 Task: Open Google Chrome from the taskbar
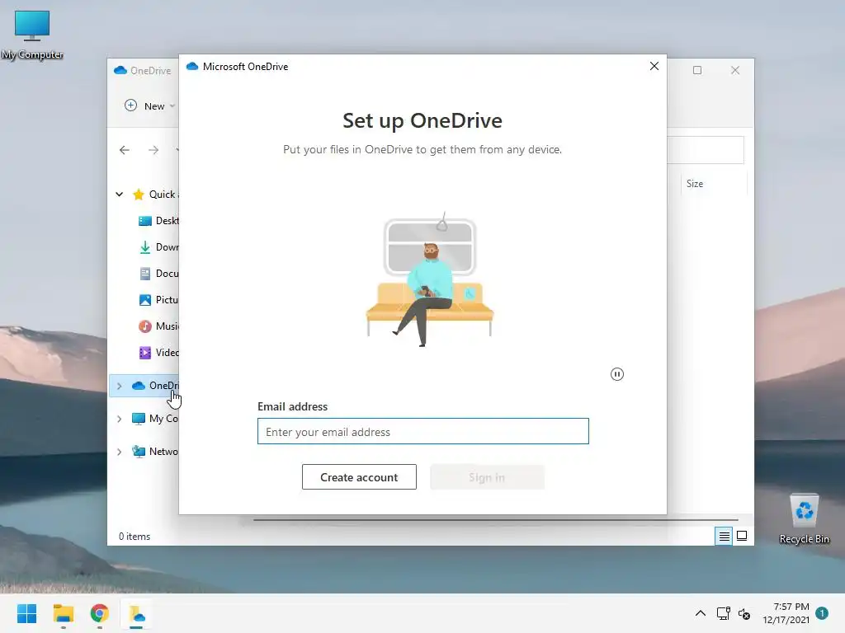tap(100, 613)
